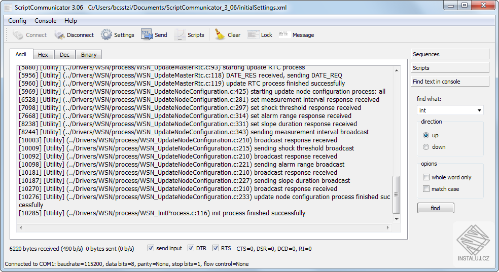The height and width of the screenshot is (272, 499).
Task: Switch to the Ascii tab
Action: [x=21, y=54]
